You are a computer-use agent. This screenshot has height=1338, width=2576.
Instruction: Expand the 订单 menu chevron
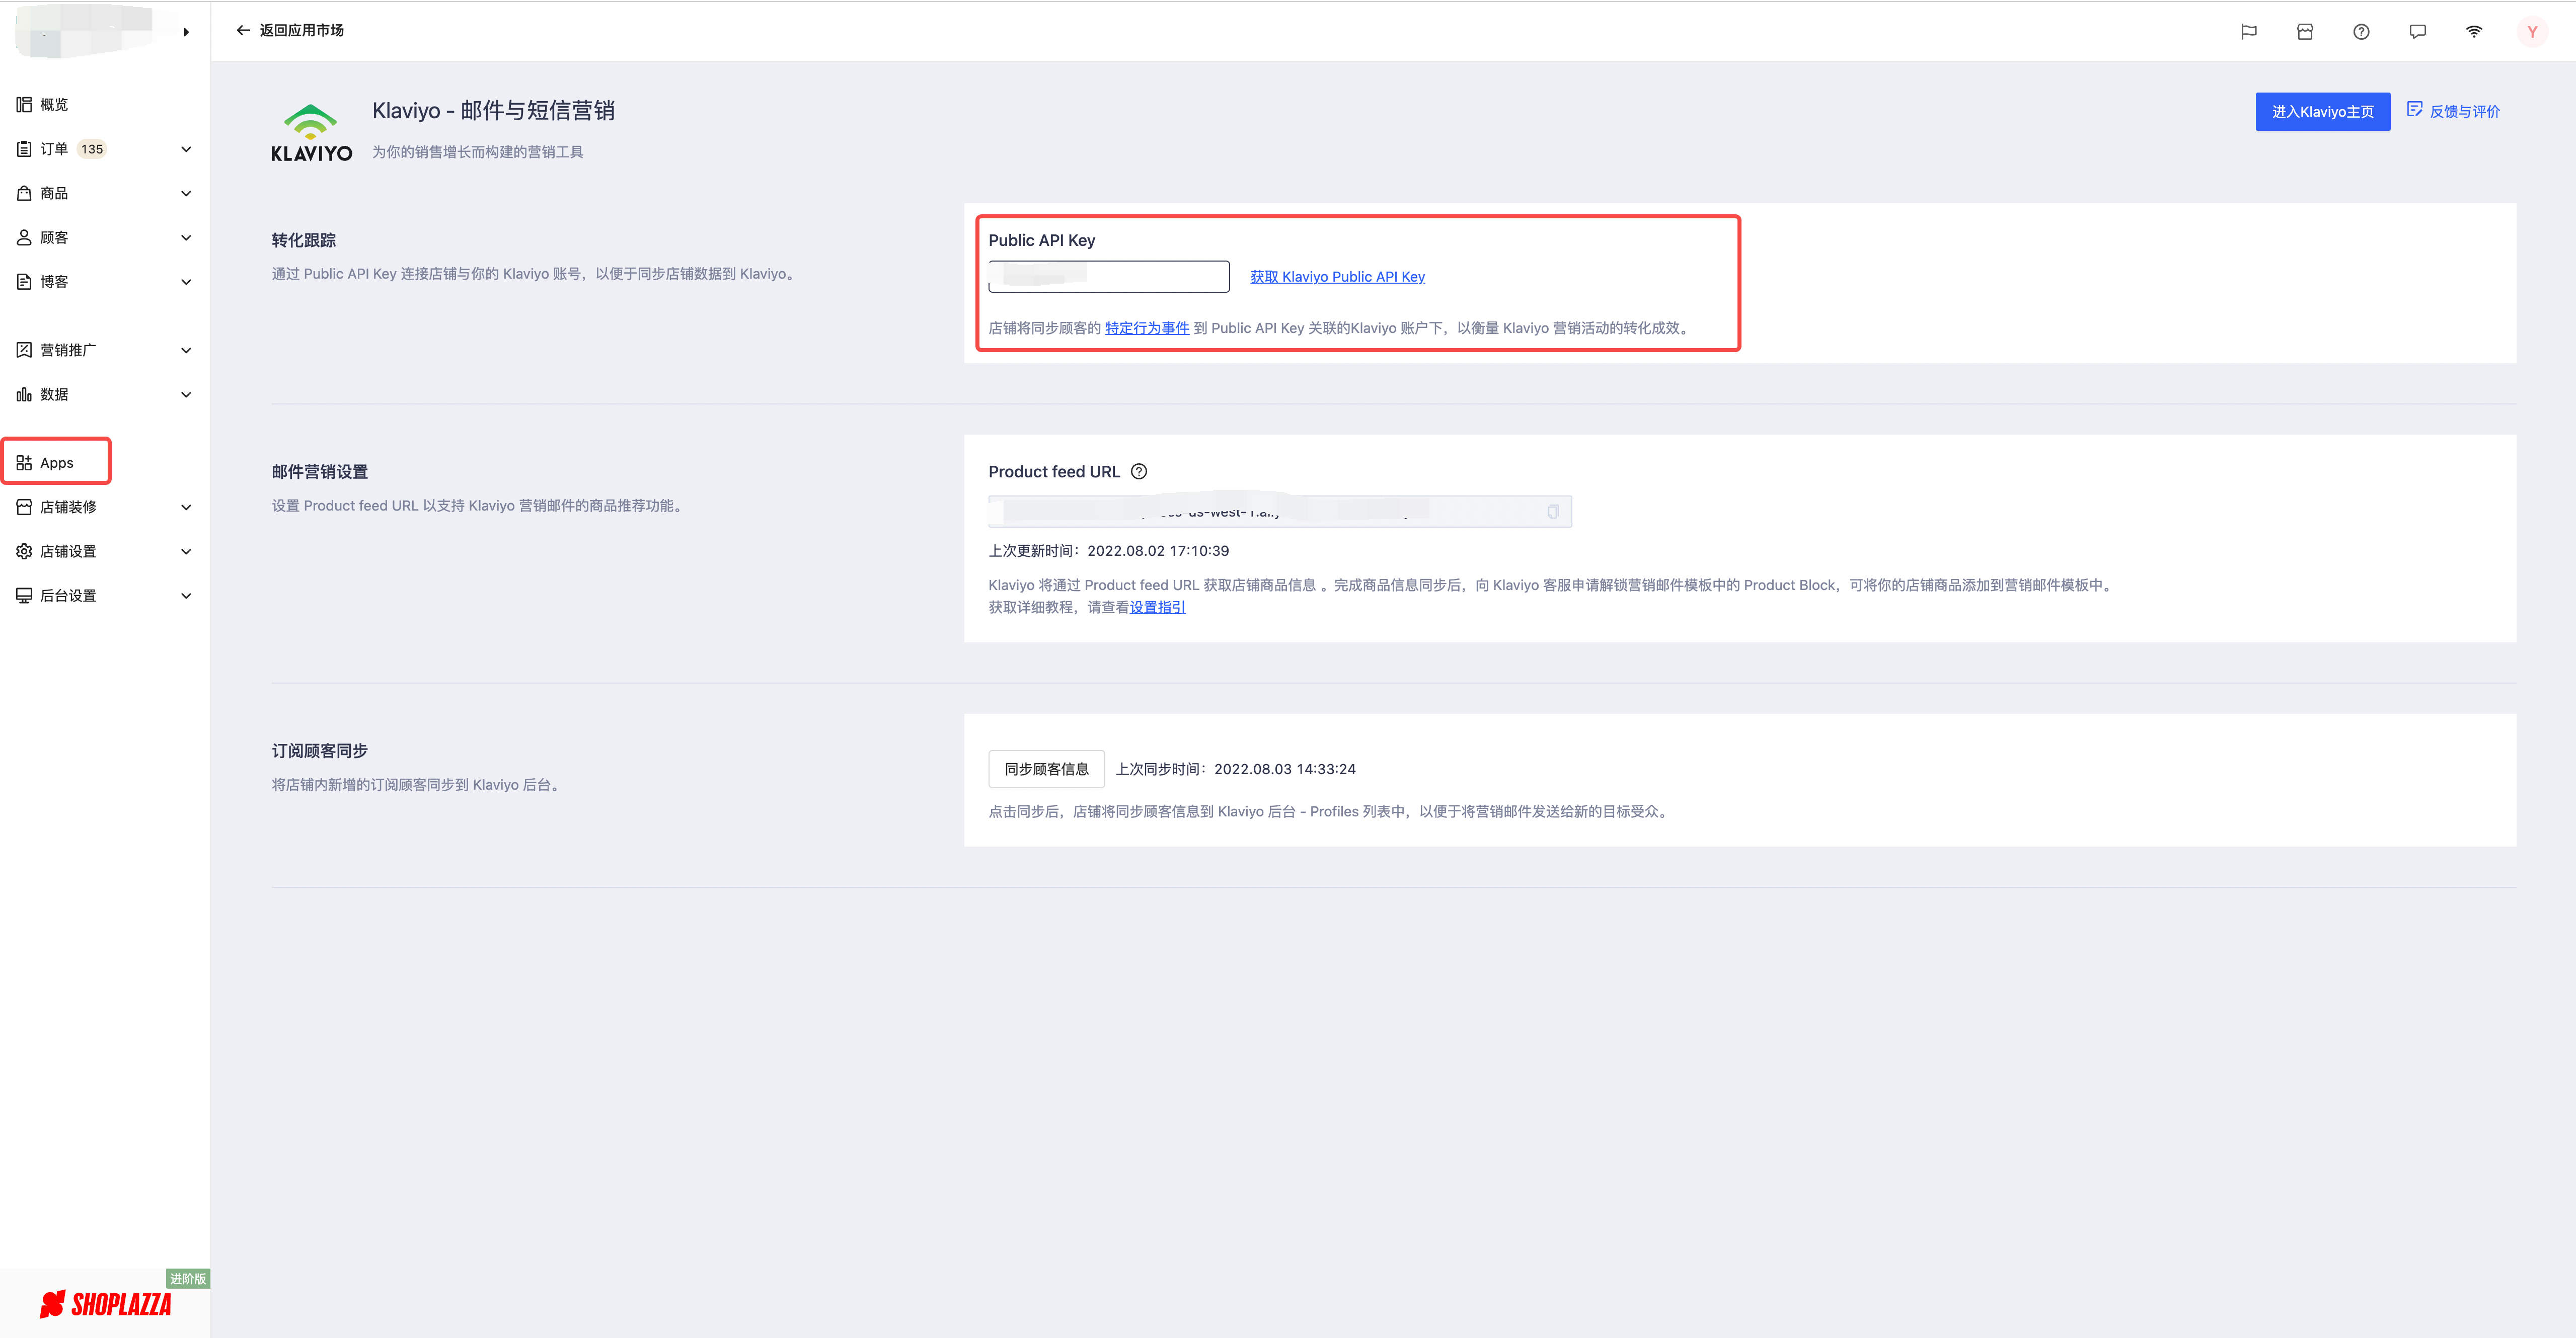click(186, 149)
